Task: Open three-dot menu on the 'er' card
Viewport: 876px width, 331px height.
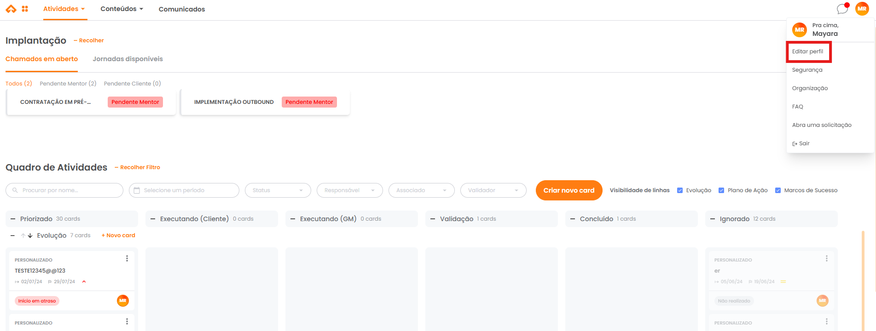Action: 826,258
